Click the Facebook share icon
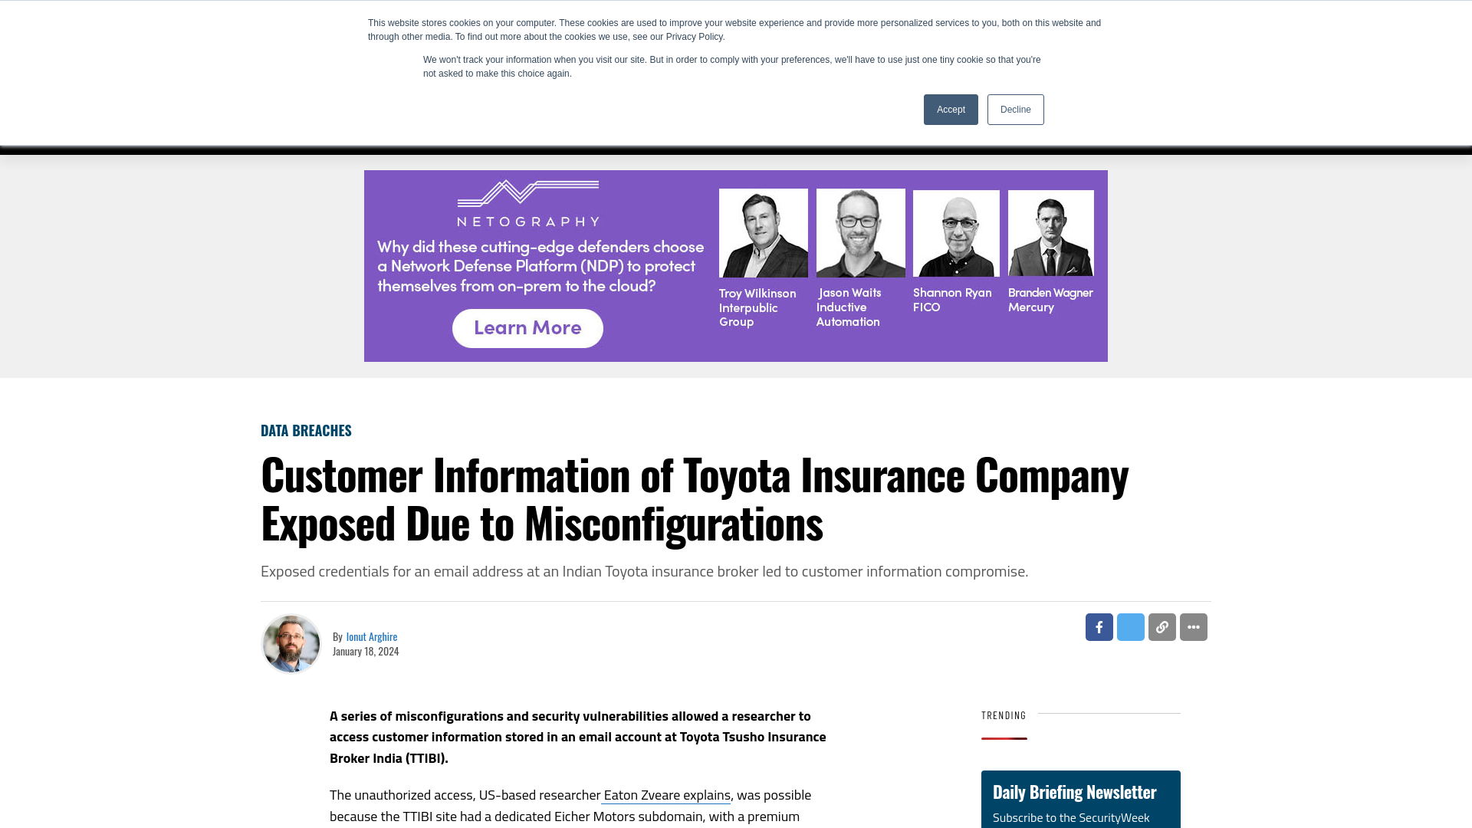 tap(1099, 627)
